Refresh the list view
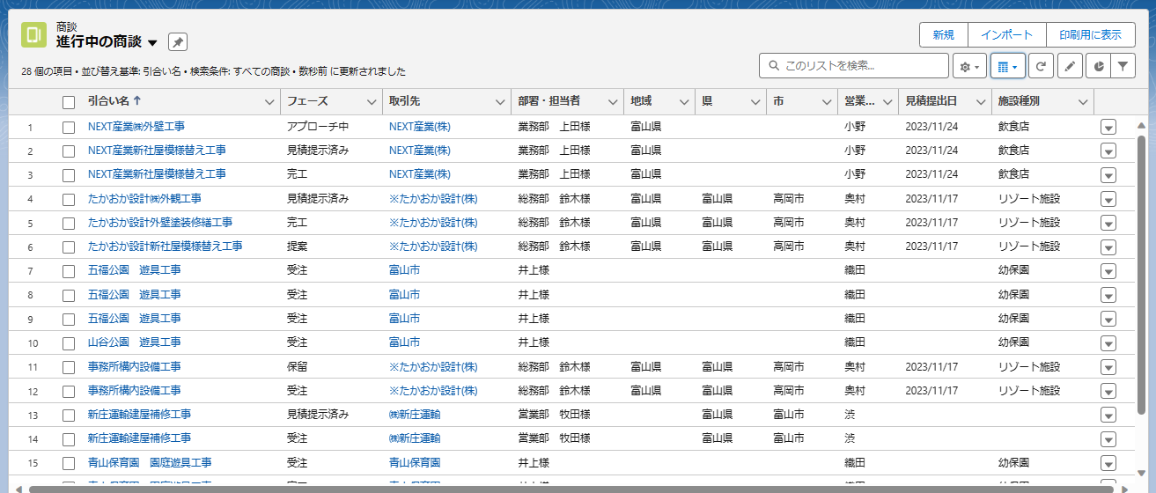This screenshot has width=1156, height=493. 1042,66
